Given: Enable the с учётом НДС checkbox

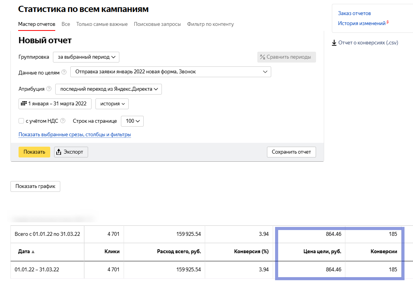Looking at the screenshot, I should (x=21, y=121).
